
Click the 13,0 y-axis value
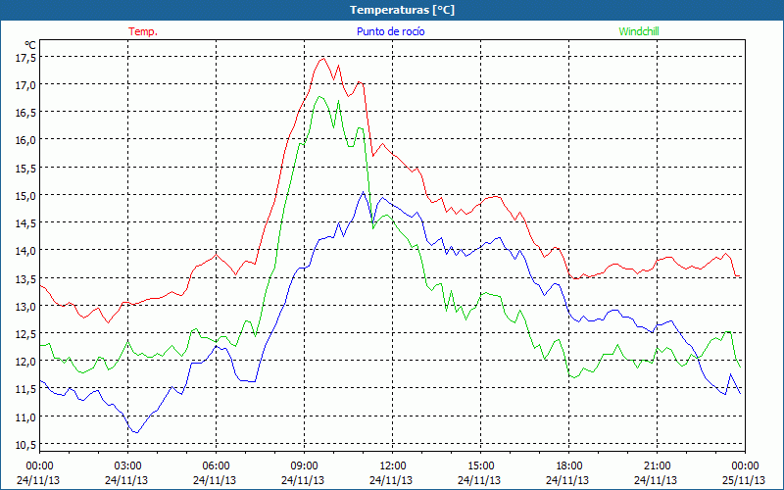26,307
